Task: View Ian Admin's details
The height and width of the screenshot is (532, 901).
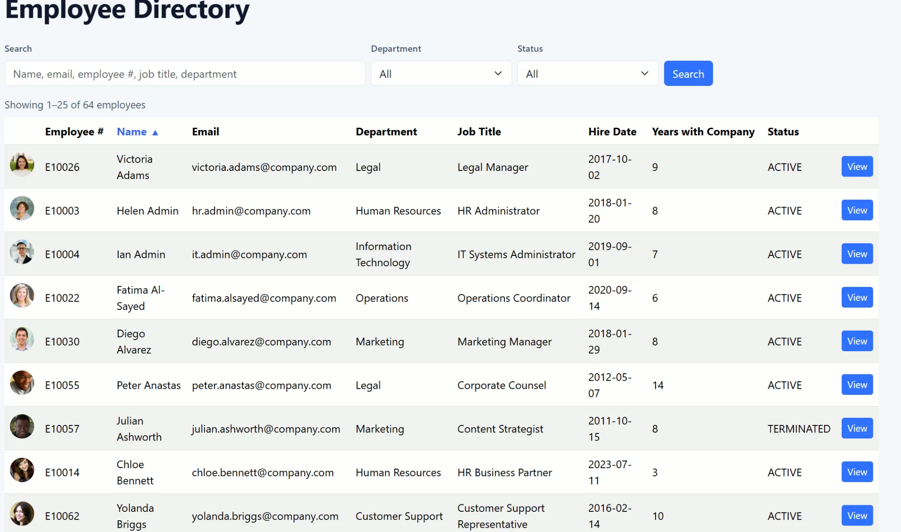Action: click(857, 254)
